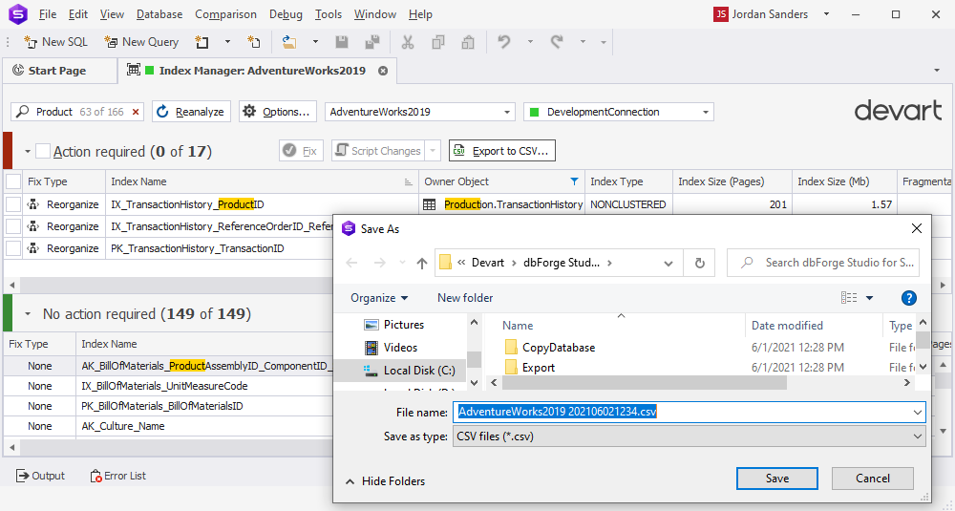Tick the Action required select-all checkbox
The width and height of the screenshot is (955, 511).
(43, 151)
